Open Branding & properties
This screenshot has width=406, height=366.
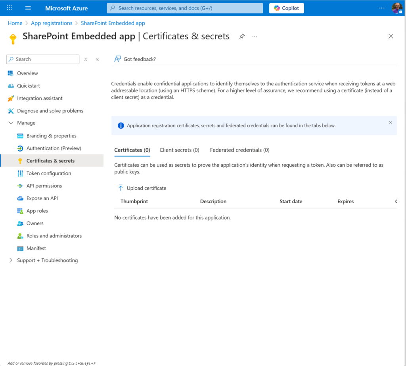[x=52, y=136]
